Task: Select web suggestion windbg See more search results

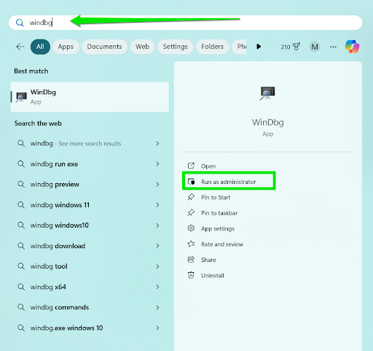Action: pyautogui.click(x=90, y=144)
